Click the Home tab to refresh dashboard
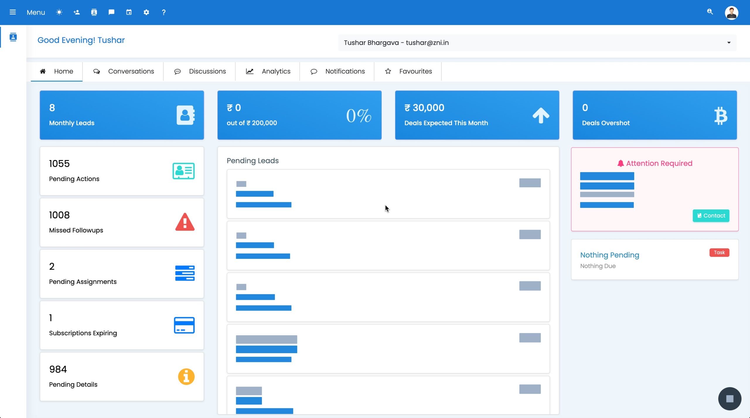 [x=57, y=71]
